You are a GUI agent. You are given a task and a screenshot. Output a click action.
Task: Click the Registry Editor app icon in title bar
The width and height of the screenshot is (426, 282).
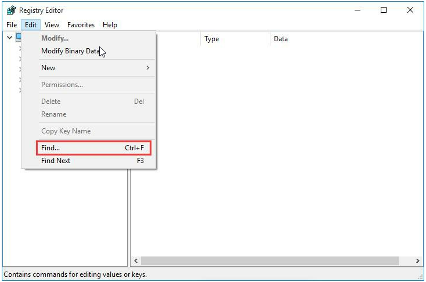11,10
